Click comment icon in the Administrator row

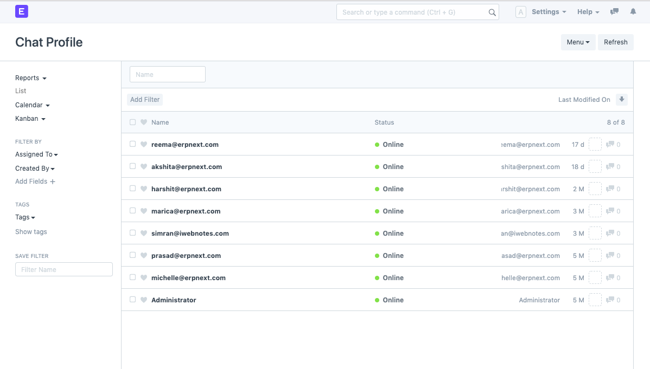(610, 300)
